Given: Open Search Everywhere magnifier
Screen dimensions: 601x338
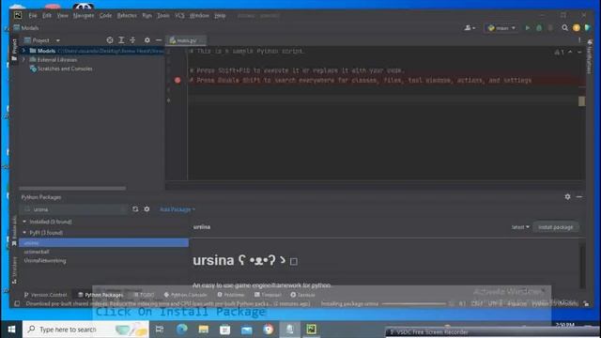Looking at the screenshot, I should pos(565,28).
